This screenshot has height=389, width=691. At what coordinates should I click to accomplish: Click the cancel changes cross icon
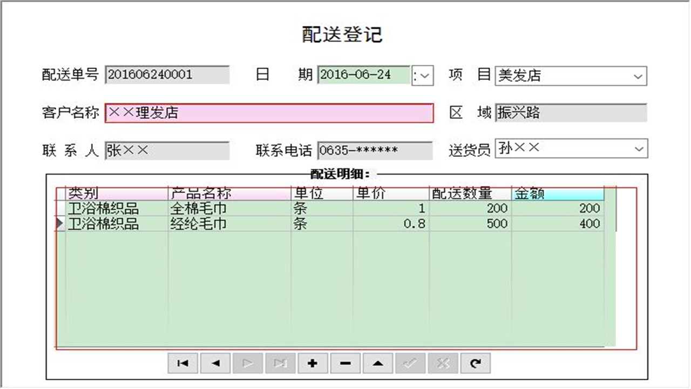[442, 363]
